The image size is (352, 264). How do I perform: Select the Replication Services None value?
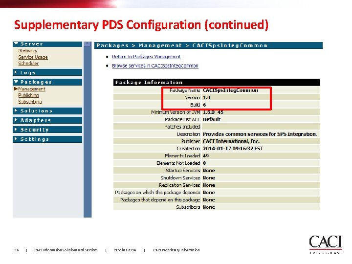(209, 185)
